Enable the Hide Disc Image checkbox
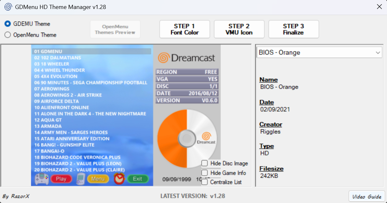 (205, 164)
